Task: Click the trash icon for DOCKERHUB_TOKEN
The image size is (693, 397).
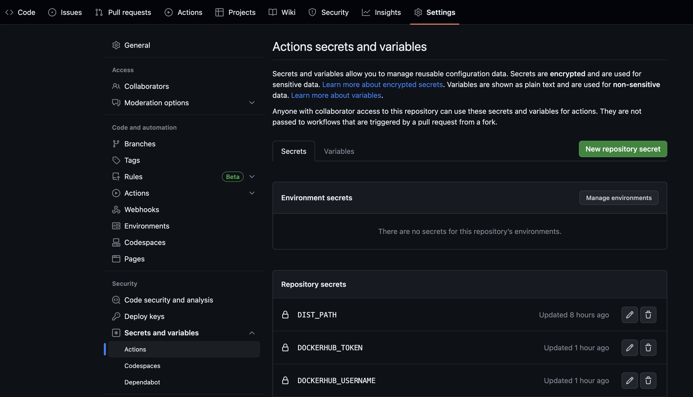Action: pyautogui.click(x=648, y=348)
